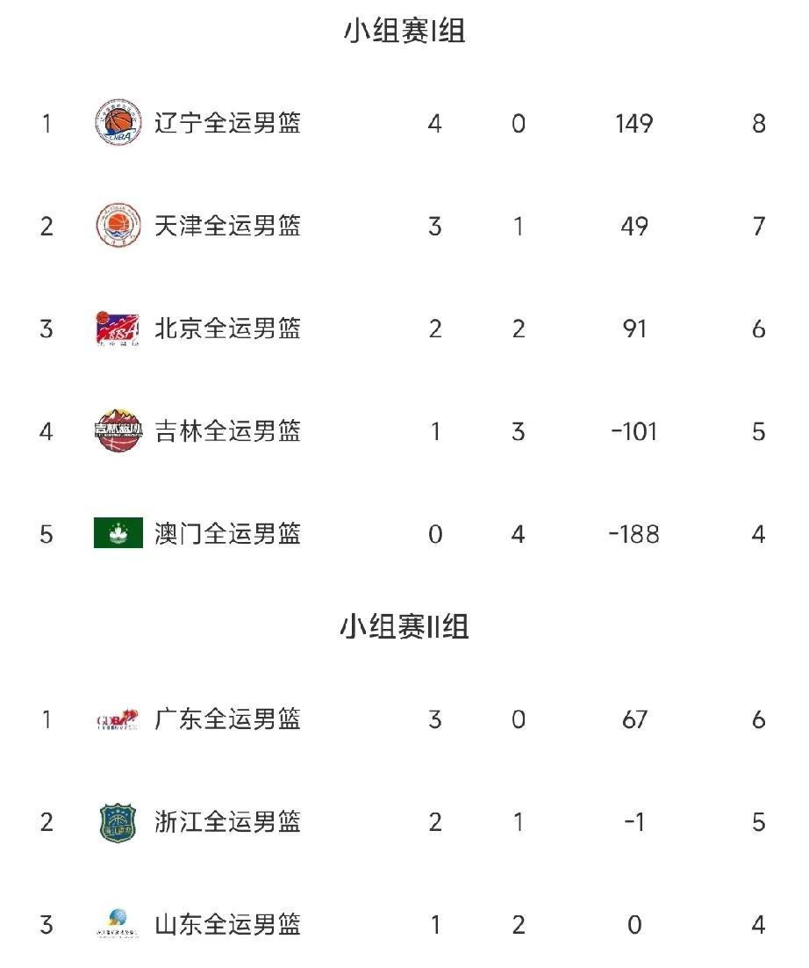
Task: Open 广东全运男篮 team entry
Action: pyautogui.click(x=228, y=720)
